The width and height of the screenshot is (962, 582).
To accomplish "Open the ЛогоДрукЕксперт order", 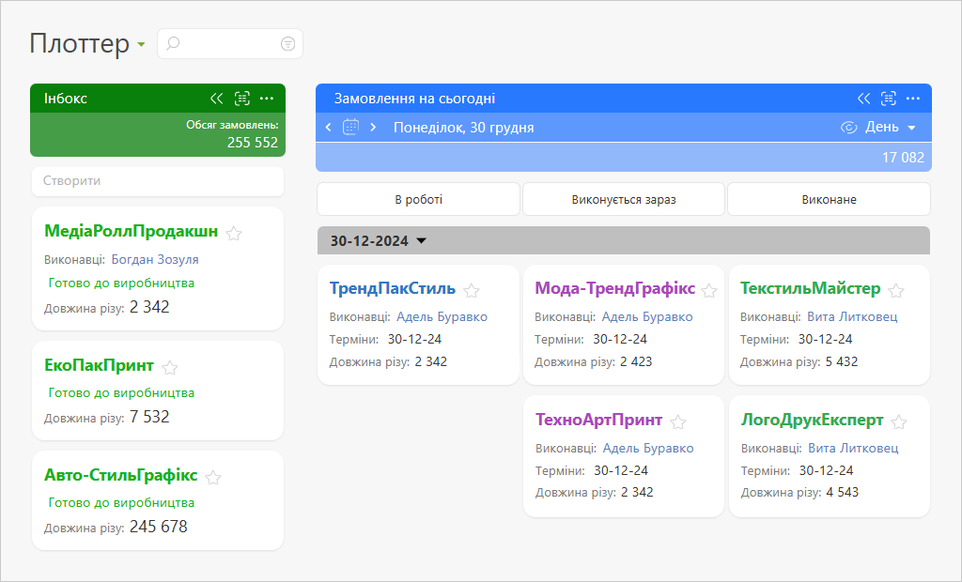I will click(x=813, y=420).
